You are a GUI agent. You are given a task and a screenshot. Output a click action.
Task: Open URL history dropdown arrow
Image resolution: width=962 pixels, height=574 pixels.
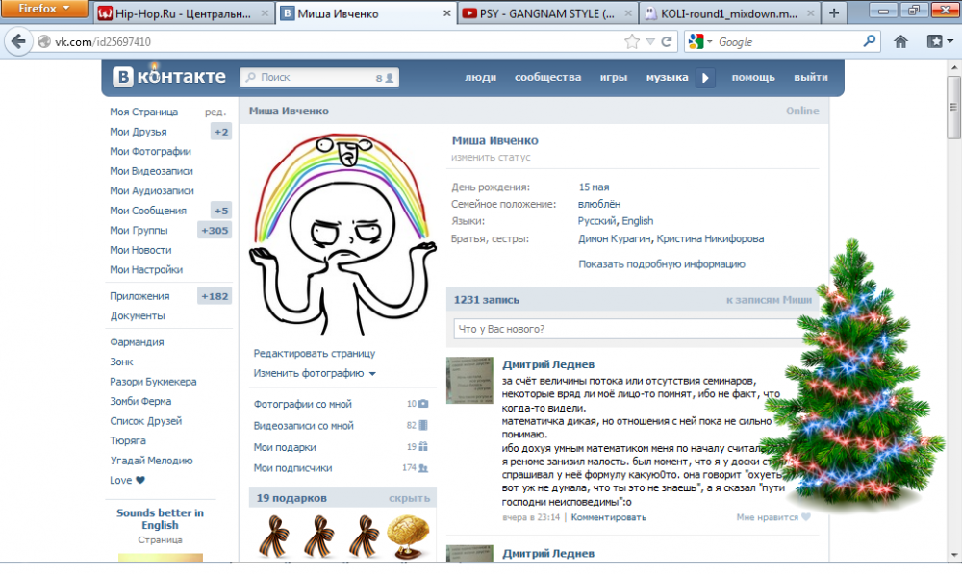[650, 41]
